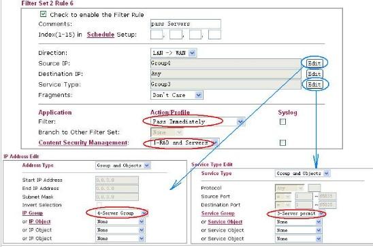Open the Application link
This screenshot has height=247, width=373.
pos(55,113)
